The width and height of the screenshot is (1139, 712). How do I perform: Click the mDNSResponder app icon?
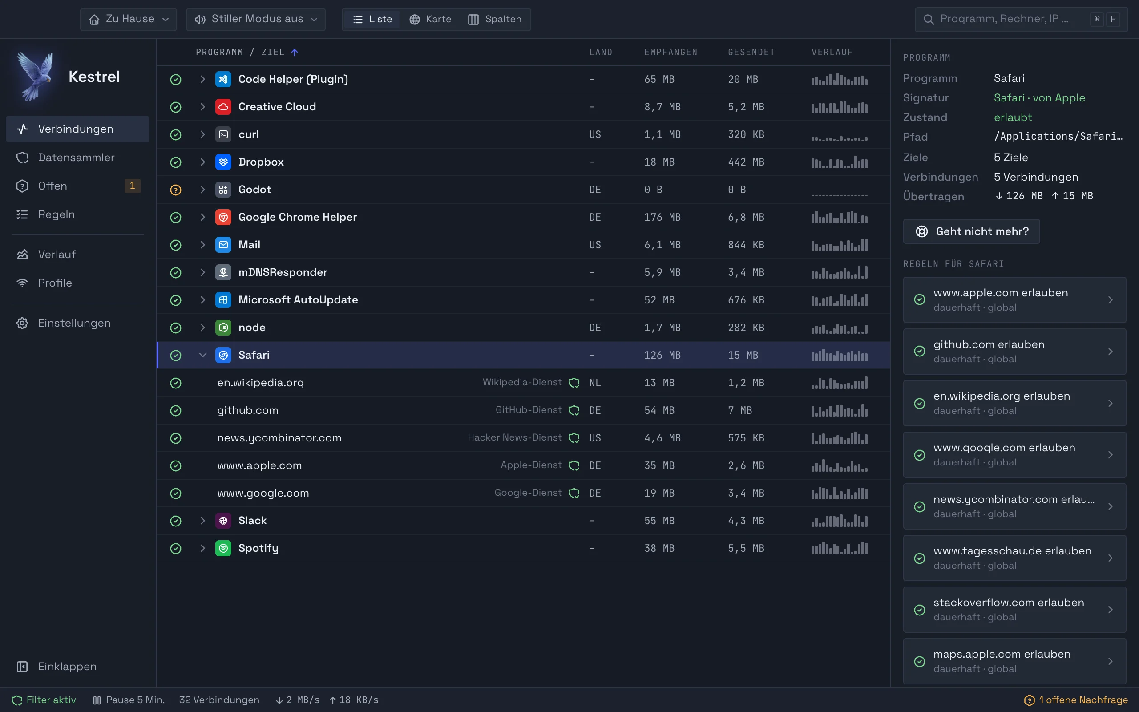pos(223,272)
